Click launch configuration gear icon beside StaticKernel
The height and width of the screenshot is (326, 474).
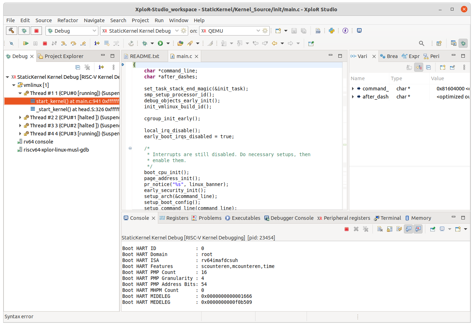184,31
